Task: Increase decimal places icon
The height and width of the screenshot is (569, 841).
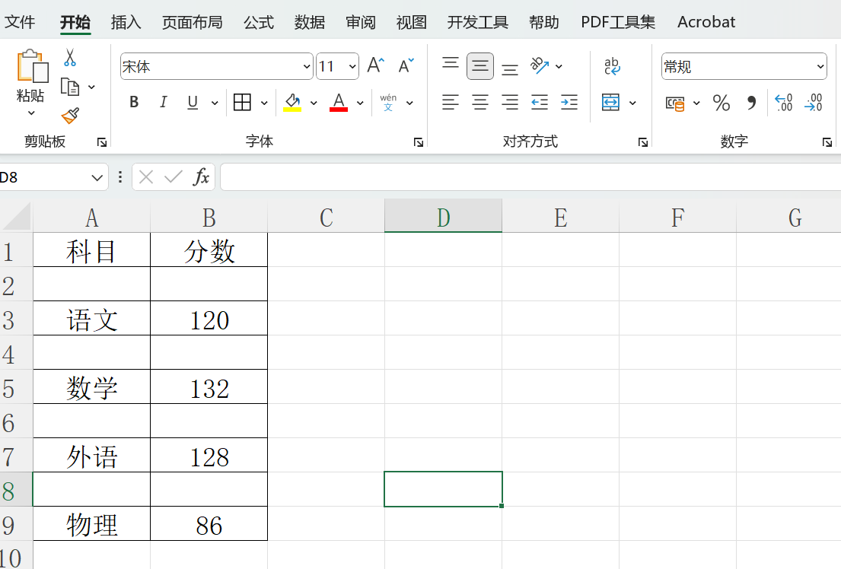Action: pyautogui.click(x=784, y=103)
